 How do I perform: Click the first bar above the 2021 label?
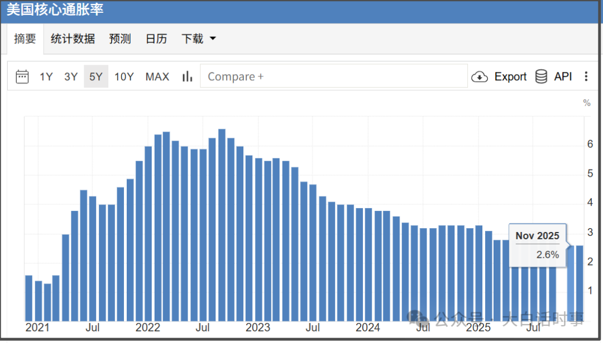29,298
